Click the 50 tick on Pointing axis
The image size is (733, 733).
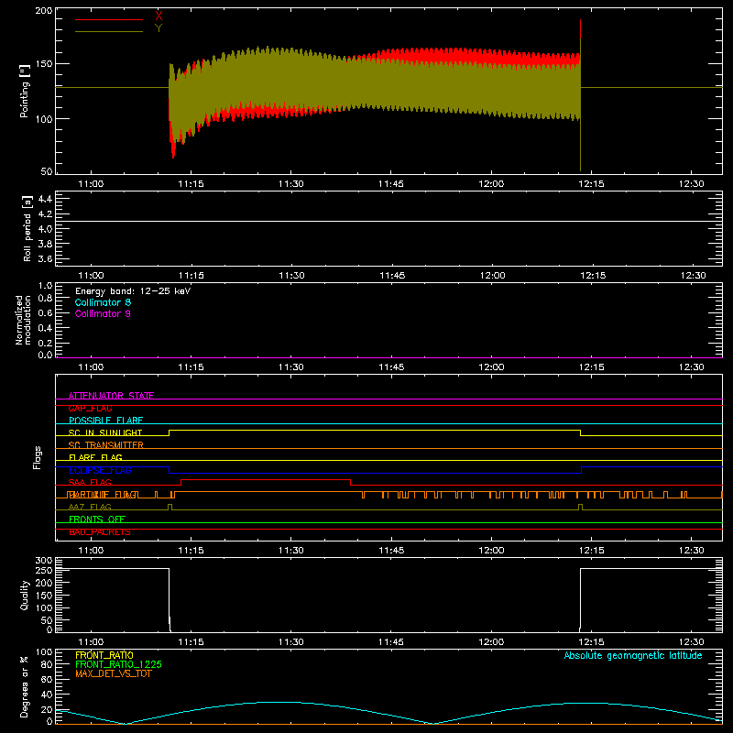47,171
